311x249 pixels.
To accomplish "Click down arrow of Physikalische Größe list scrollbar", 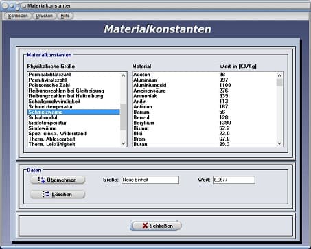I will (x=124, y=143).
